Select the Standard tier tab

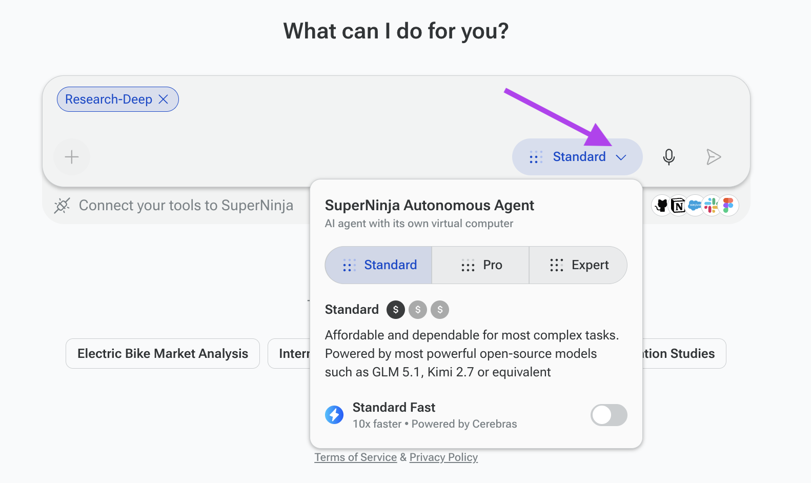tap(379, 265)
